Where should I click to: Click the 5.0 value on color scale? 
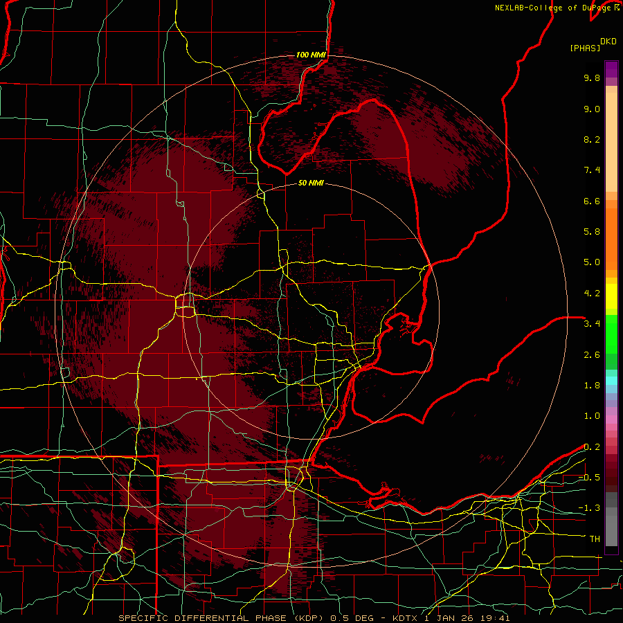coord(592,262)
